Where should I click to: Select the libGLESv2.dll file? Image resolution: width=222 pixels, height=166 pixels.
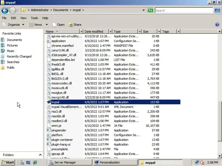pos(60,79)
